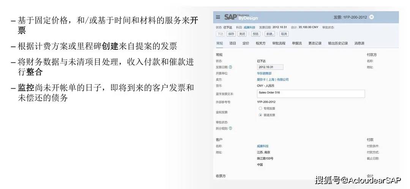Click the header invoice date 2012.10.31
The height and width of the screenshot is (189, 410).
280,27
